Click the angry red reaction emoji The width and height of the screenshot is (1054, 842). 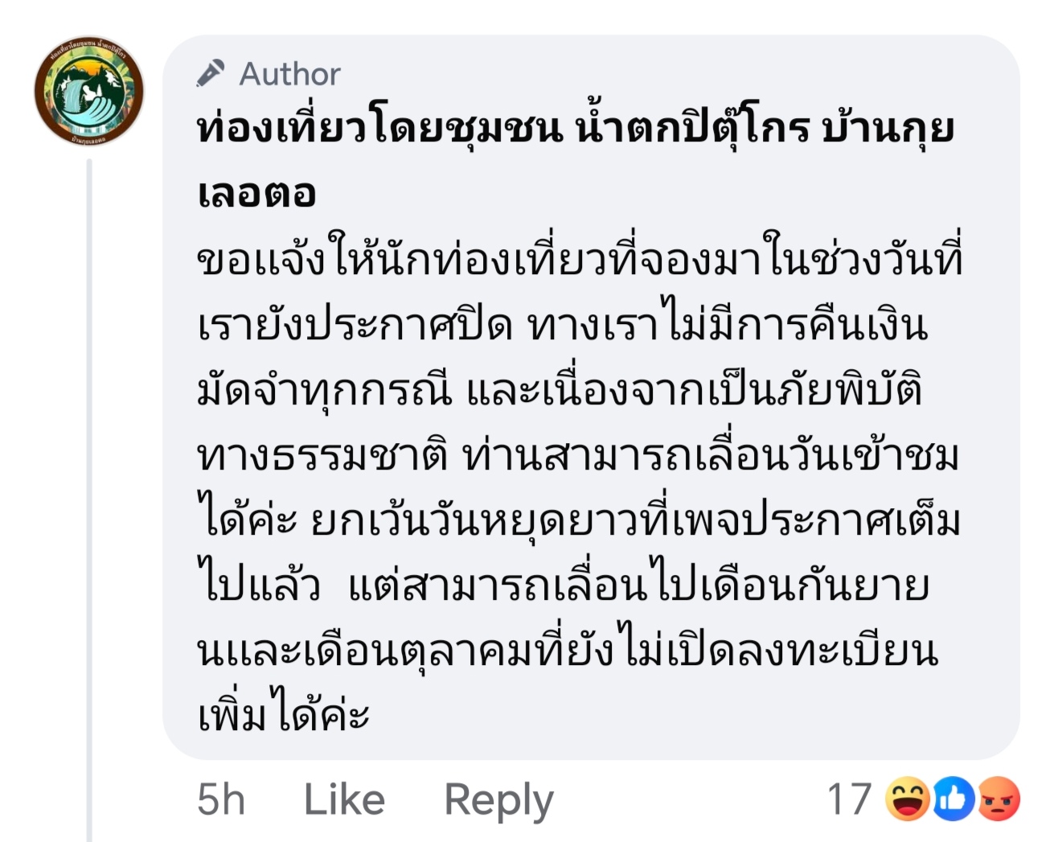[998, 799]
